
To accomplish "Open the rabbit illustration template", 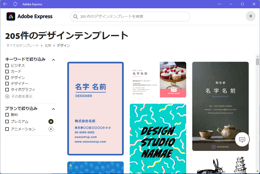I will point(220,165).
